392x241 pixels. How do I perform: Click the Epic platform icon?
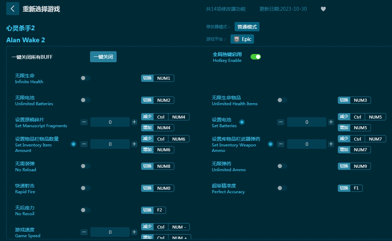point(236,39)
